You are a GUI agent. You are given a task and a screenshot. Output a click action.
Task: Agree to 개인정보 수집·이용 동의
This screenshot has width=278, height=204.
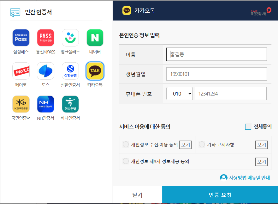(126, 144)
